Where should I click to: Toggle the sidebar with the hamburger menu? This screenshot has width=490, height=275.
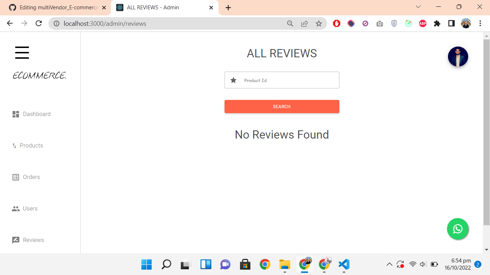(x=22, y=52)
